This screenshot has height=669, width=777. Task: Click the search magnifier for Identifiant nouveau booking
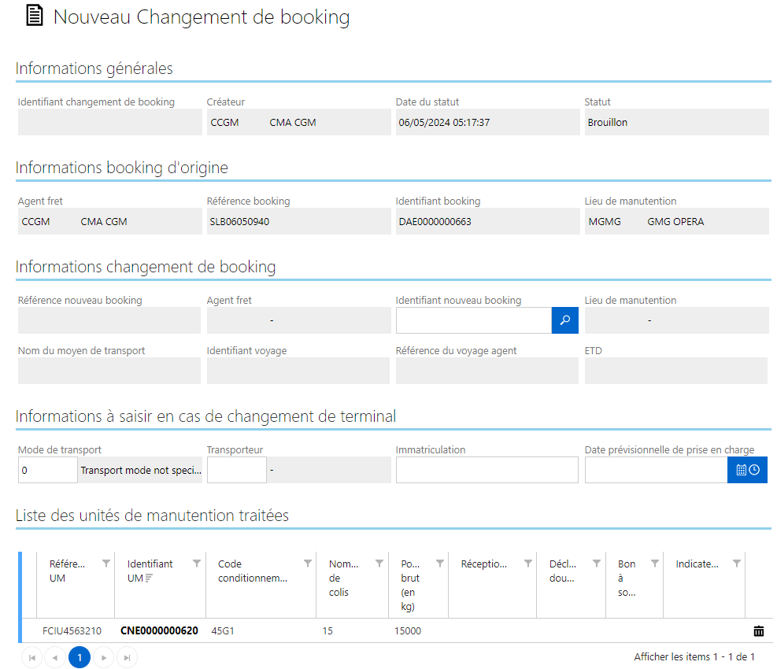[565, 320]
